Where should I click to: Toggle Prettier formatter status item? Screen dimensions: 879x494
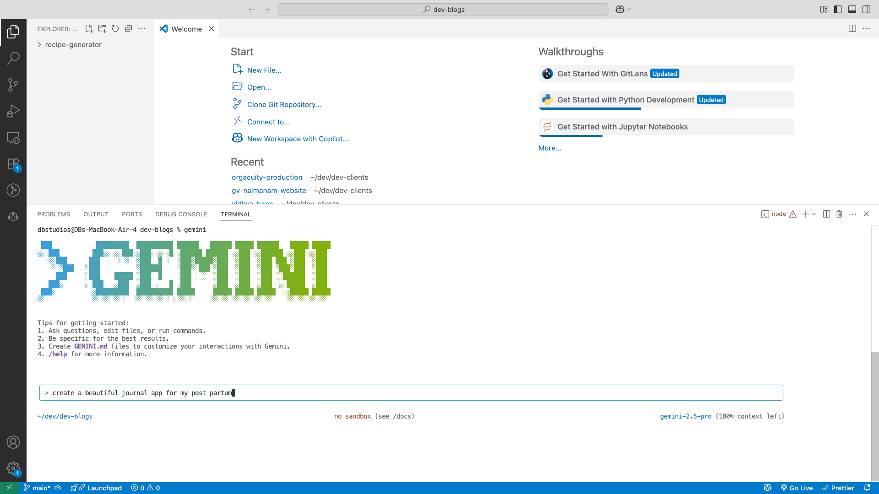click(838, 488)
